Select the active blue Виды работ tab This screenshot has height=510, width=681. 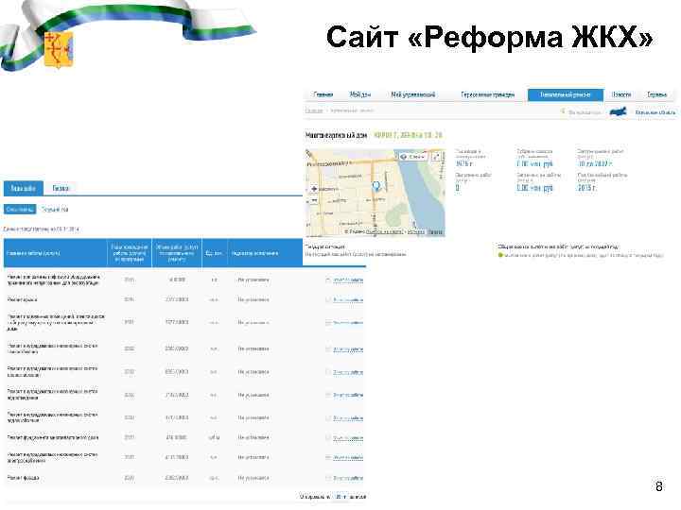click(x=24, y=188)
